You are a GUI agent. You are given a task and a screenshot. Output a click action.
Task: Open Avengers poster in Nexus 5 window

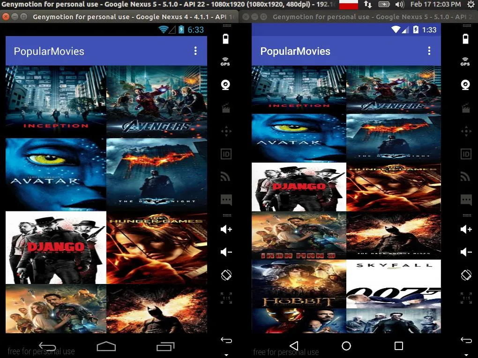(394, 89)
